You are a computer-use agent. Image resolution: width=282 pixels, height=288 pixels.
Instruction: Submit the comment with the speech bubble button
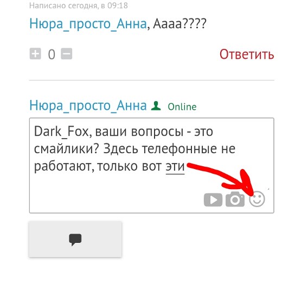[x=75, y=239]
